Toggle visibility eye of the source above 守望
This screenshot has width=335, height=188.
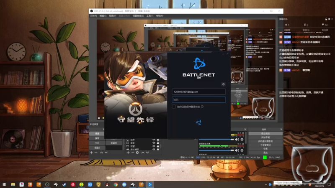154,143
